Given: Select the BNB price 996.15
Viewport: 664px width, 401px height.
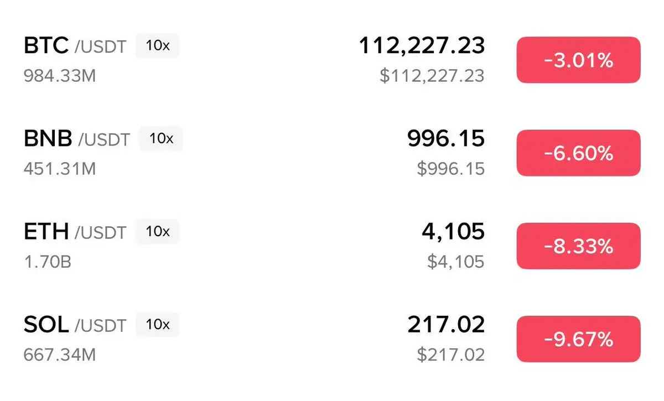Looking at the screenshot, I should 446,139.
